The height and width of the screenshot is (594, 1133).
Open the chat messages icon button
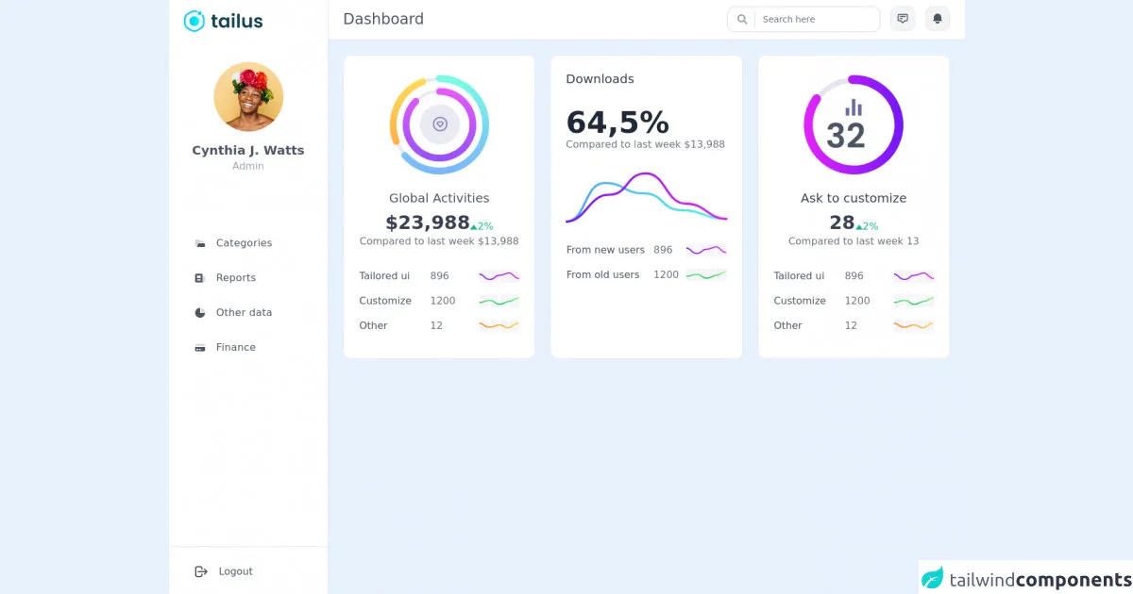click(903, 19)
